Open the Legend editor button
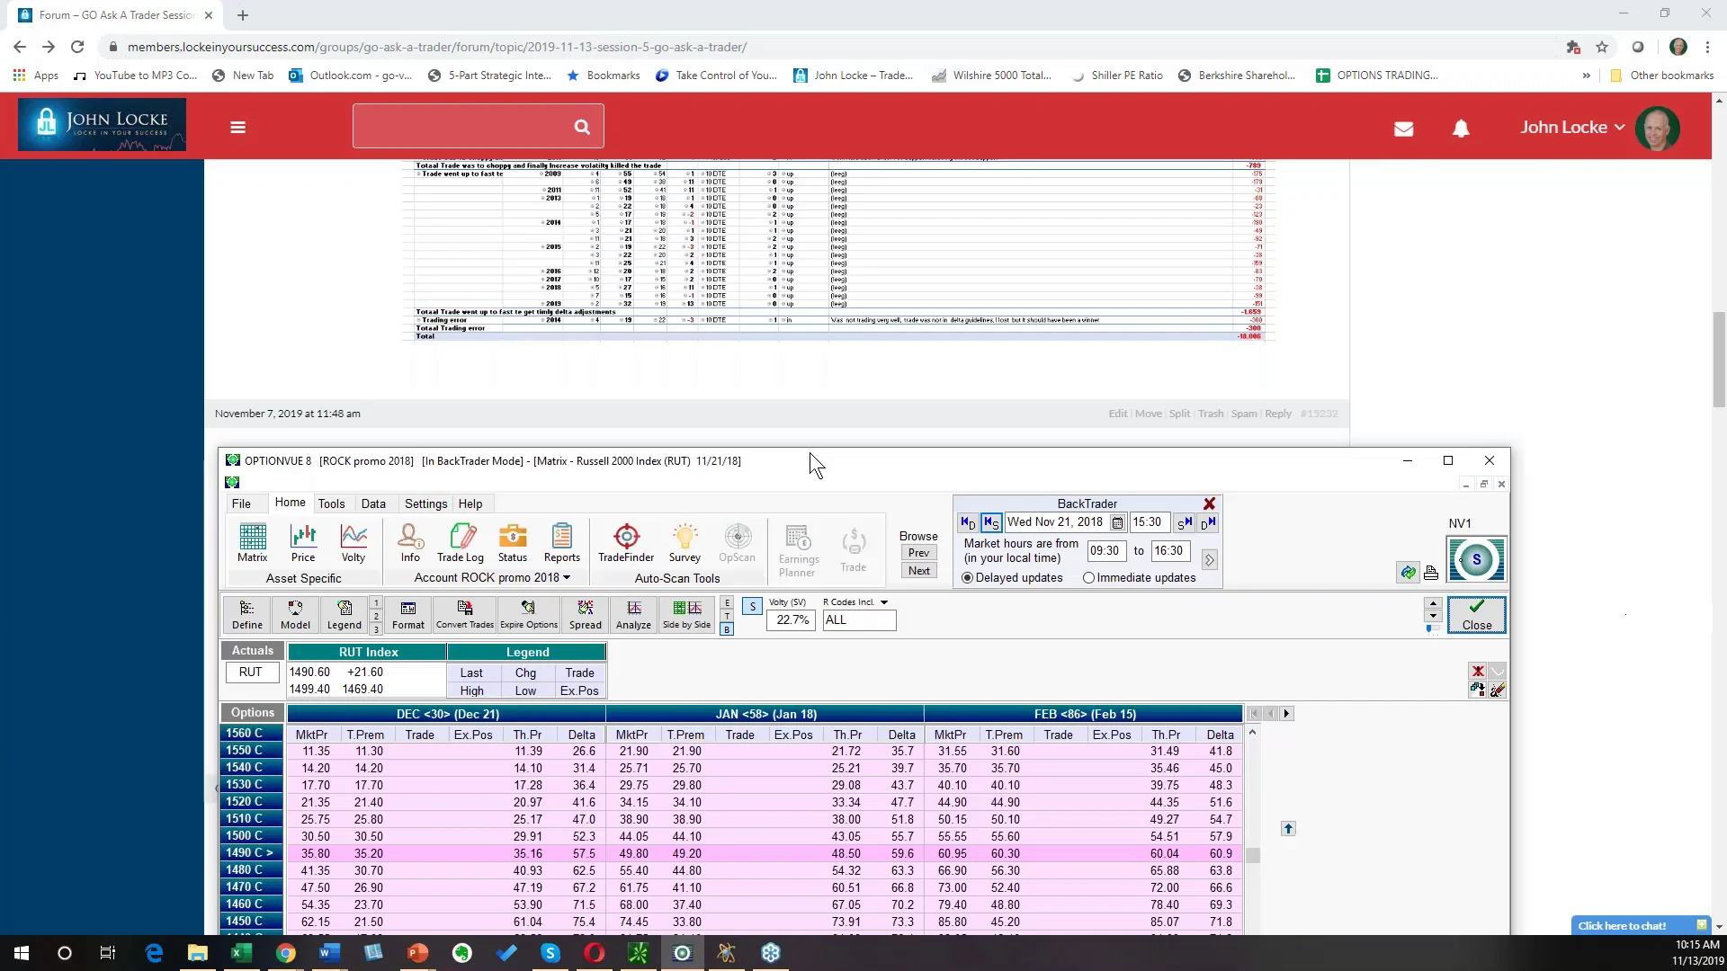Screen dimensions: 1727x971 click(x=345, y=615)
